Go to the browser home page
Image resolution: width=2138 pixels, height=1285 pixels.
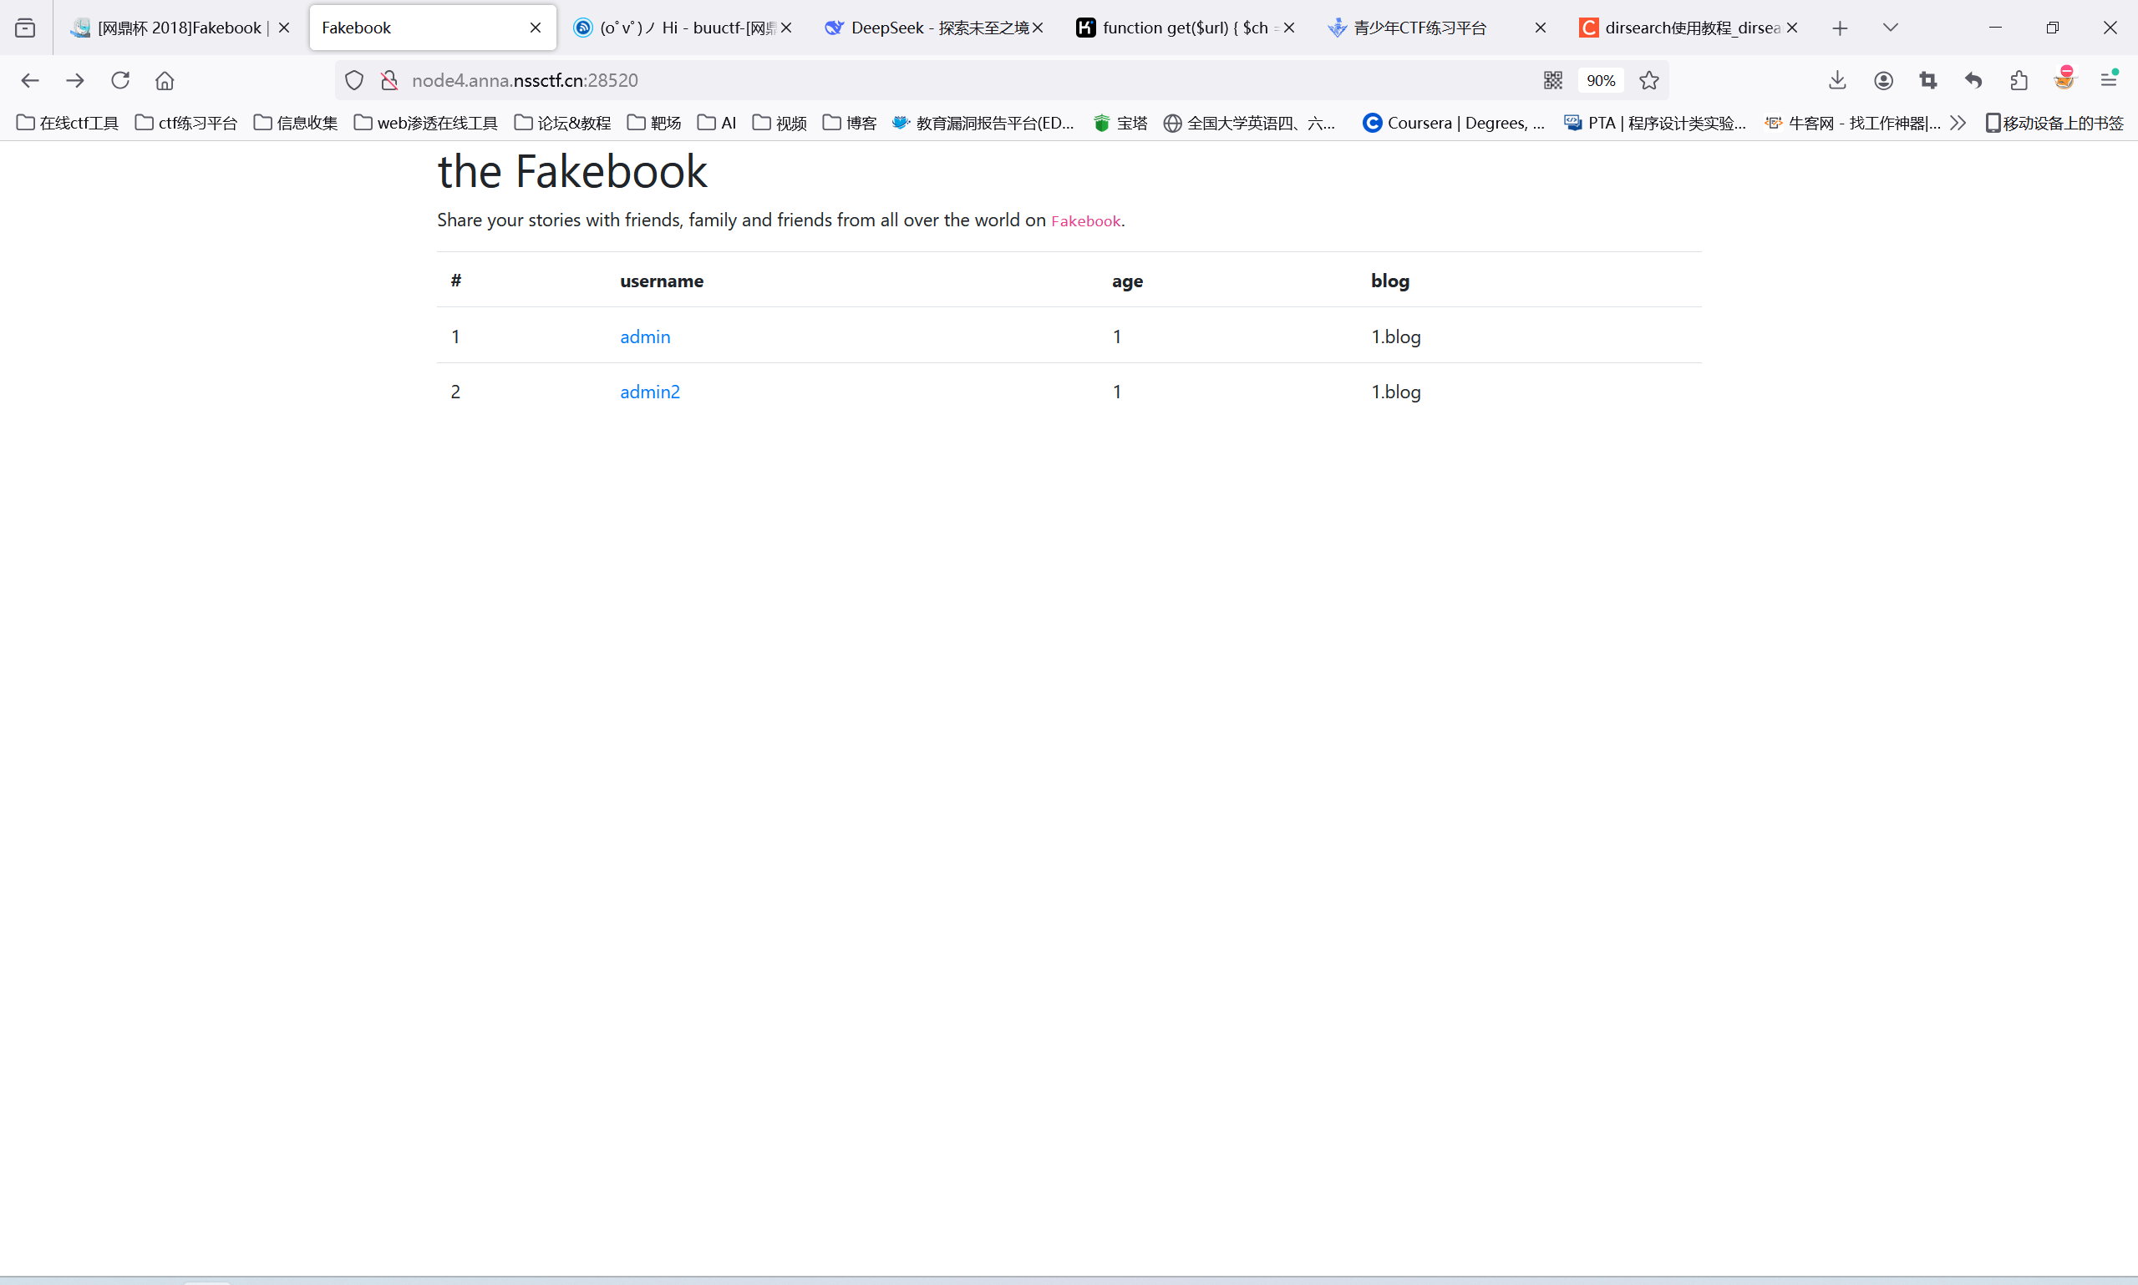point(165,80)
